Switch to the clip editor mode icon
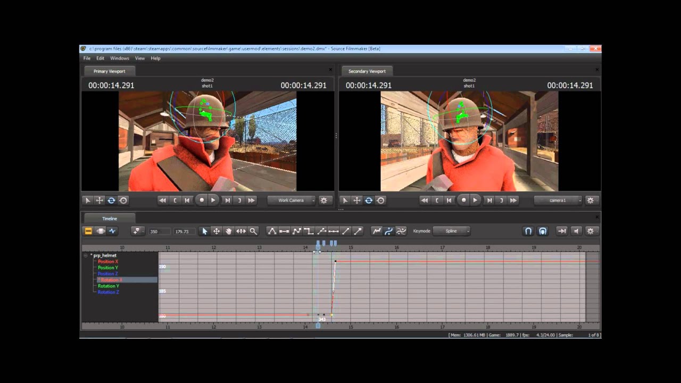The height and width of the screenshot is (383, 681). [x=88, y=231]
